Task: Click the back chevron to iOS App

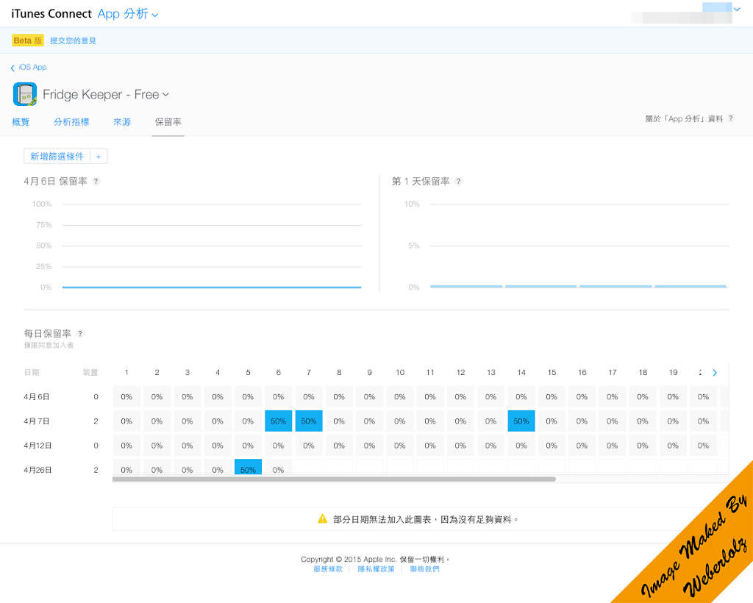Action: pyautogui.click(x=13, y=68)
